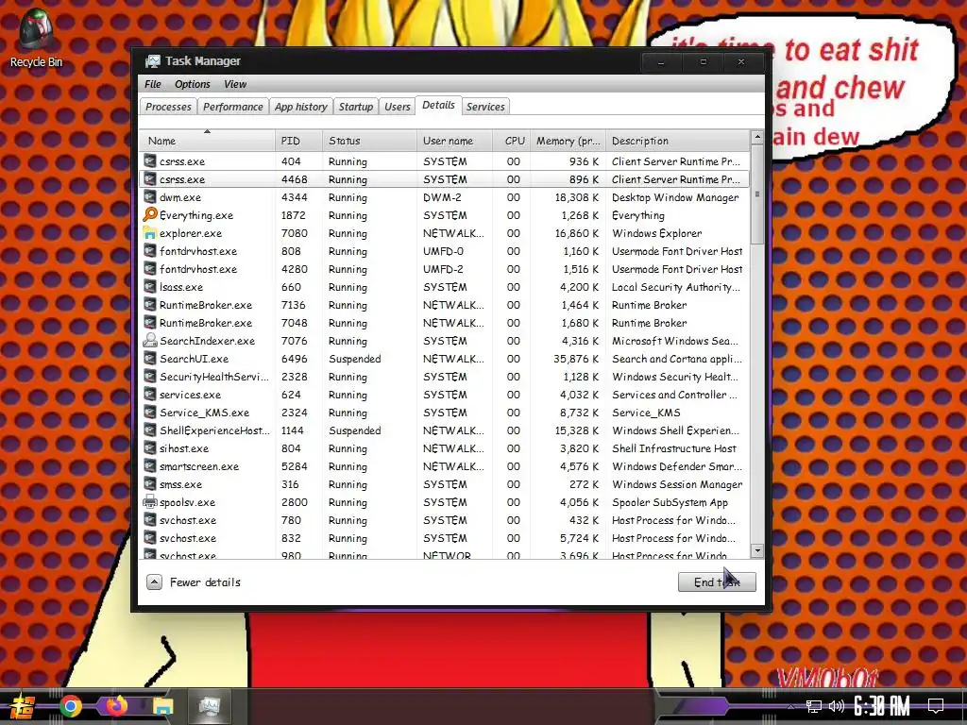Switch to the Services tab
Viewport: 967px width, 725px height.
(x=485, y=107)
